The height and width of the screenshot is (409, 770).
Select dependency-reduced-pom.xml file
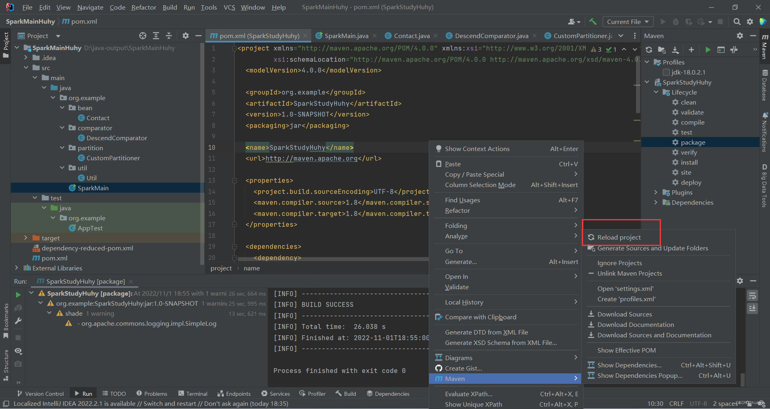(x=87, y=248)
